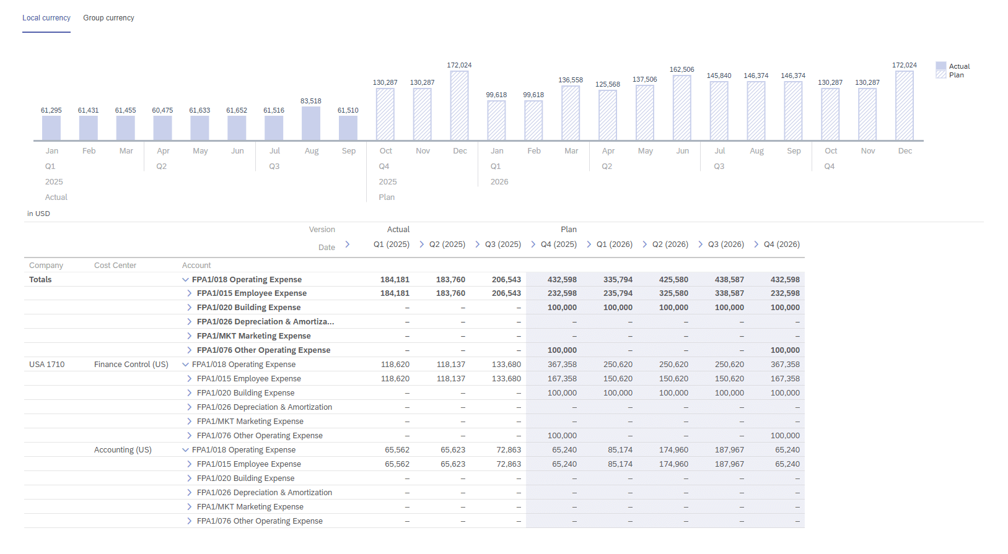Viewport: 1008px width, 554px height.
Task: Click the Company column header
Action: pyautogui.click(x=46, y=266)
